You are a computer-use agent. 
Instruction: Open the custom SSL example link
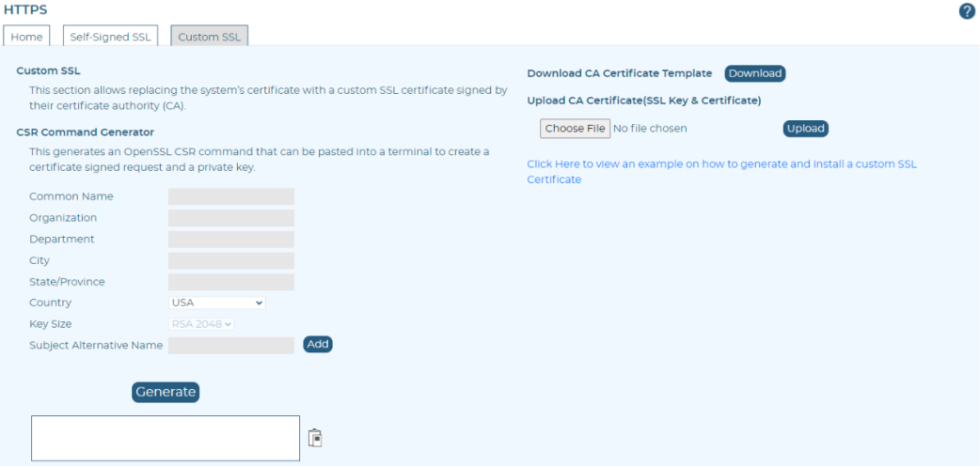pos(721,171)
